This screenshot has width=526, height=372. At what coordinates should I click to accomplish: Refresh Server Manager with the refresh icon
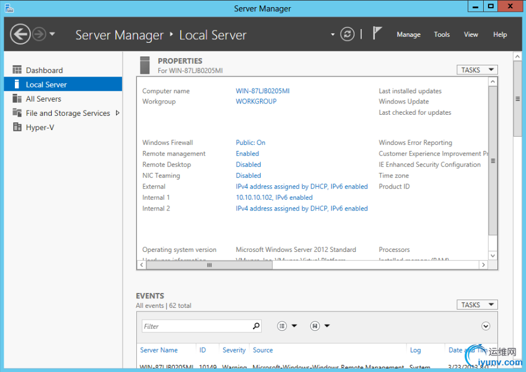pyautogui.click(x=347, y=34)
